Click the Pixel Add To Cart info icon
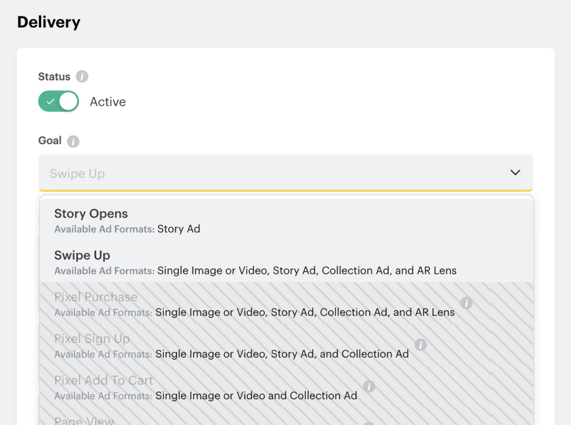 [370, 387]
